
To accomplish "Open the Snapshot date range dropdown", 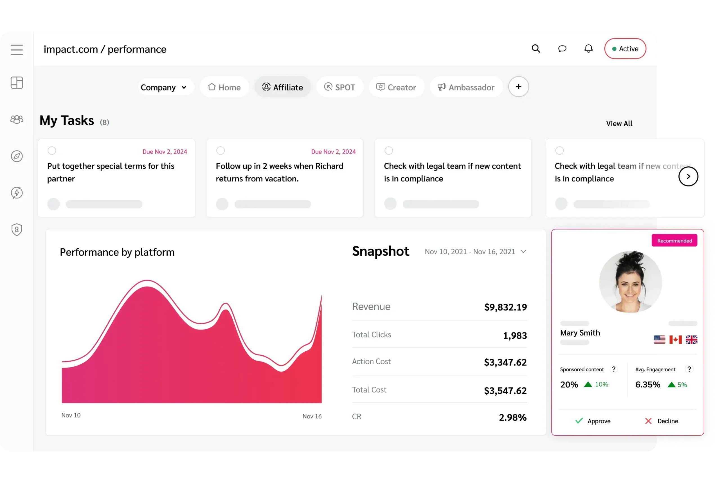I will tap(476, 252).
